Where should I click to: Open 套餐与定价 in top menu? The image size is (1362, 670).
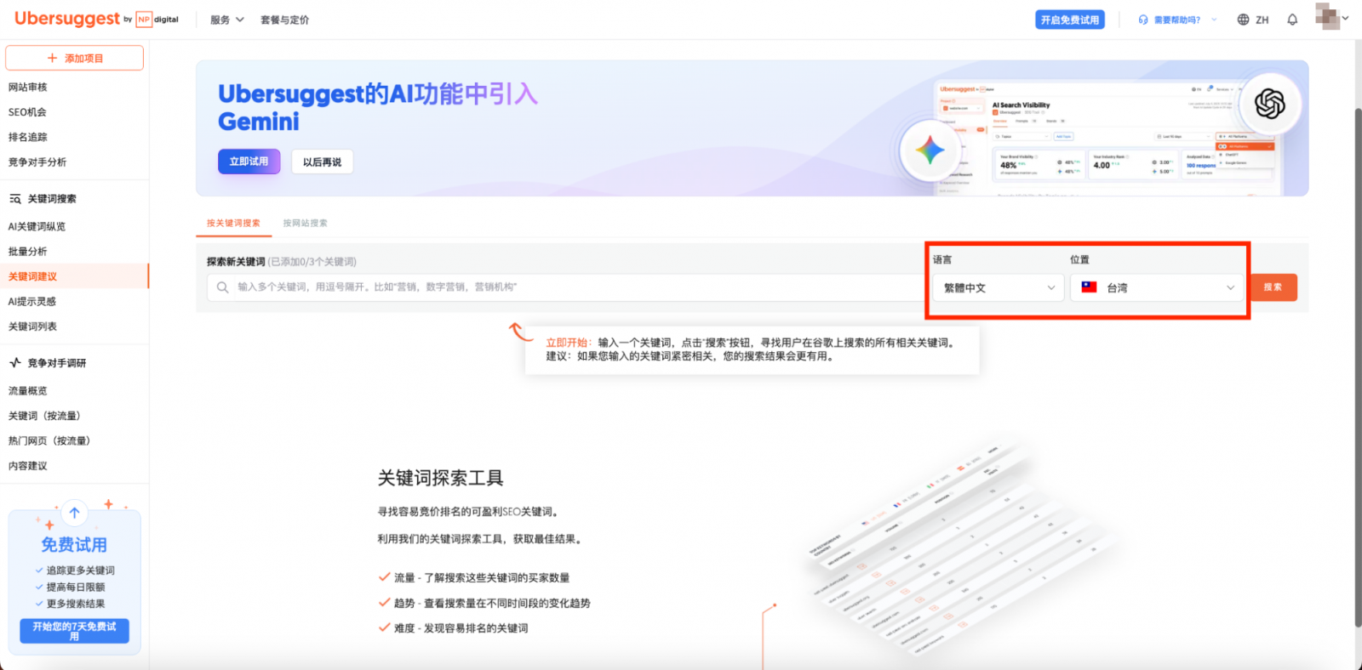(x=284, y=20)
